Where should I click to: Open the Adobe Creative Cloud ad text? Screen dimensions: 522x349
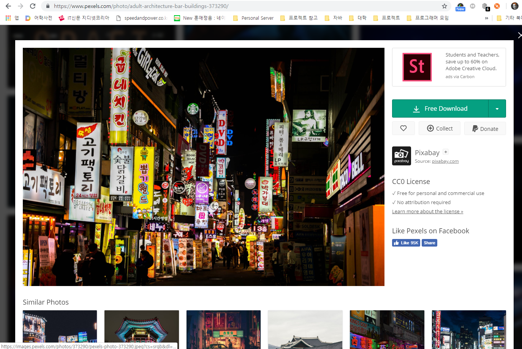(472, 61)
